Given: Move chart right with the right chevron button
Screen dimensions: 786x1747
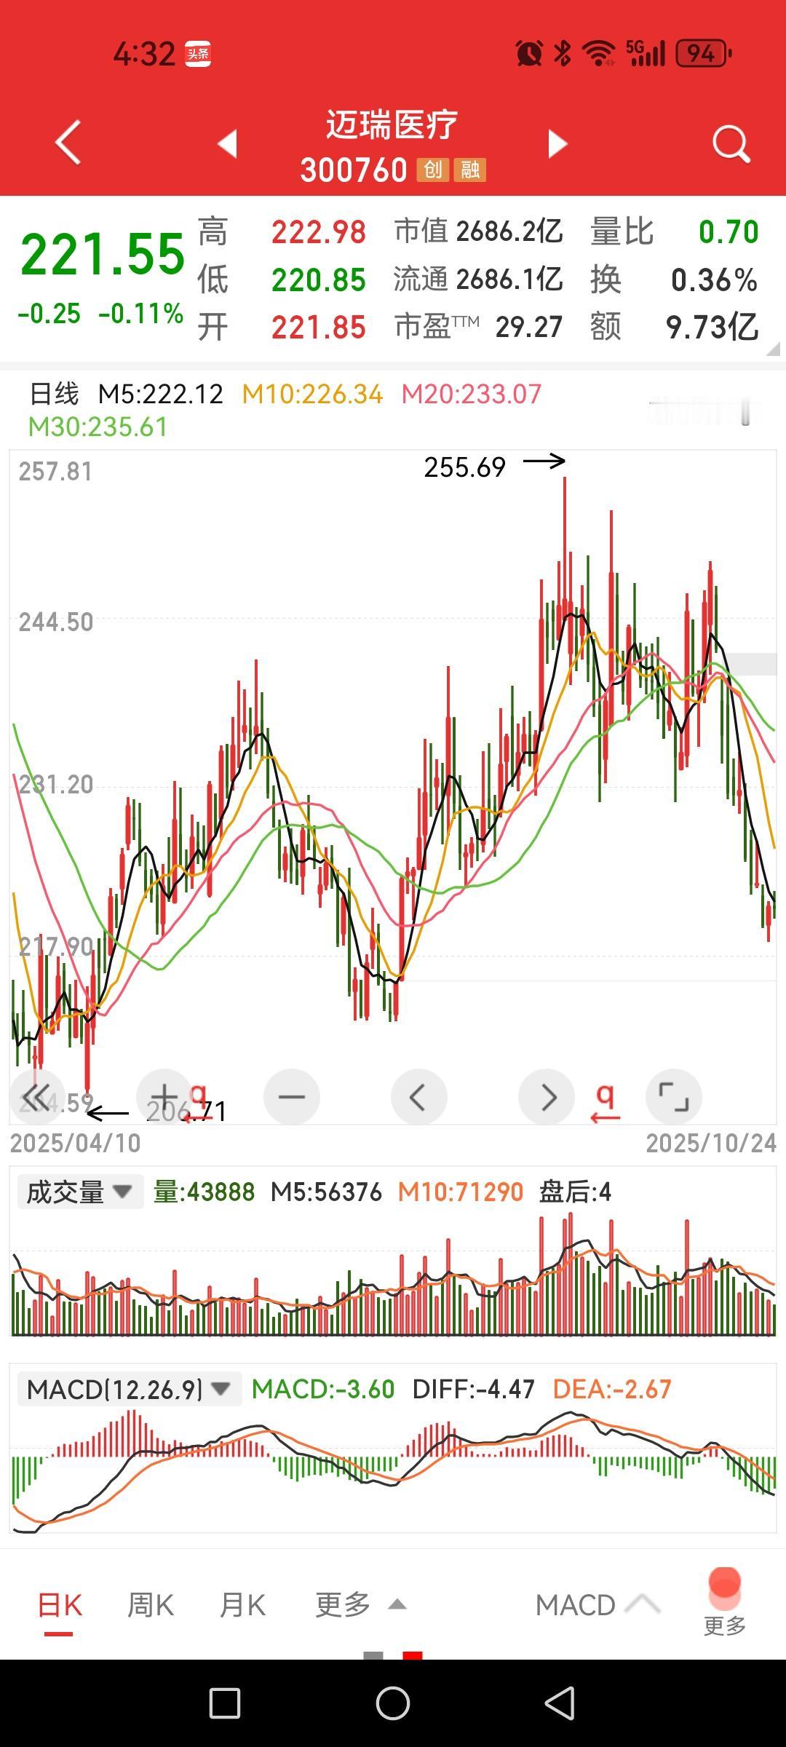Looking at the screenshot, I should click(547, 1097).
